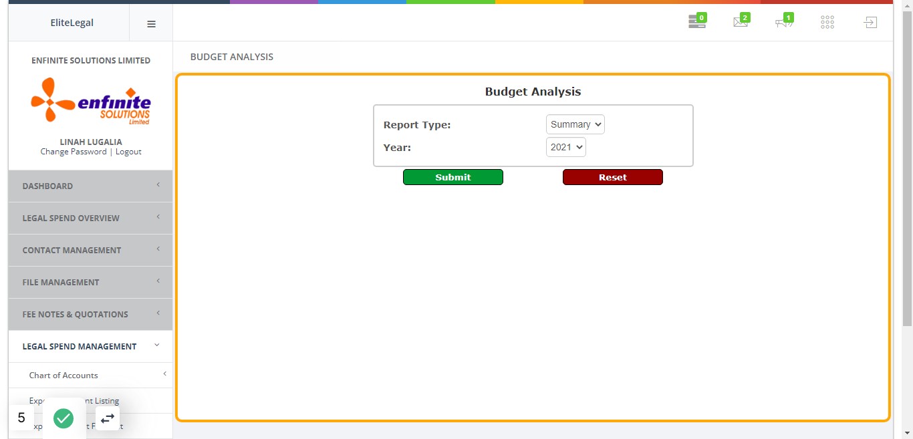Expand the Fee Notes & Quotations menu
The height and width of the screenshot is (439, 913).
pos(90,314)
